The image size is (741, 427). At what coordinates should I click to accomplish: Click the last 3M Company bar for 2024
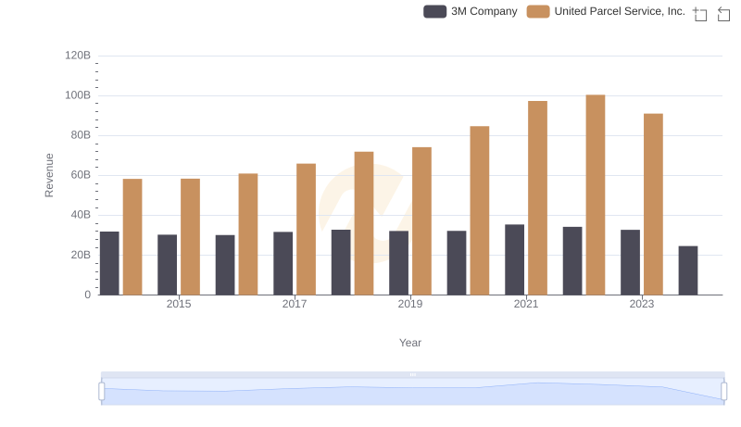pos(688,270)
